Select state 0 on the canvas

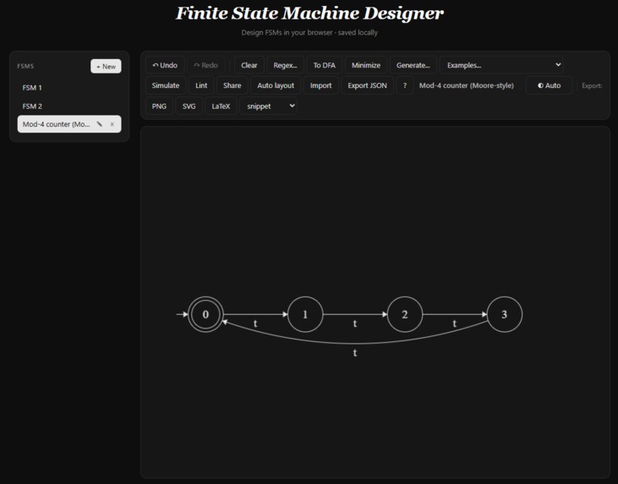click(x=205, y=314)
